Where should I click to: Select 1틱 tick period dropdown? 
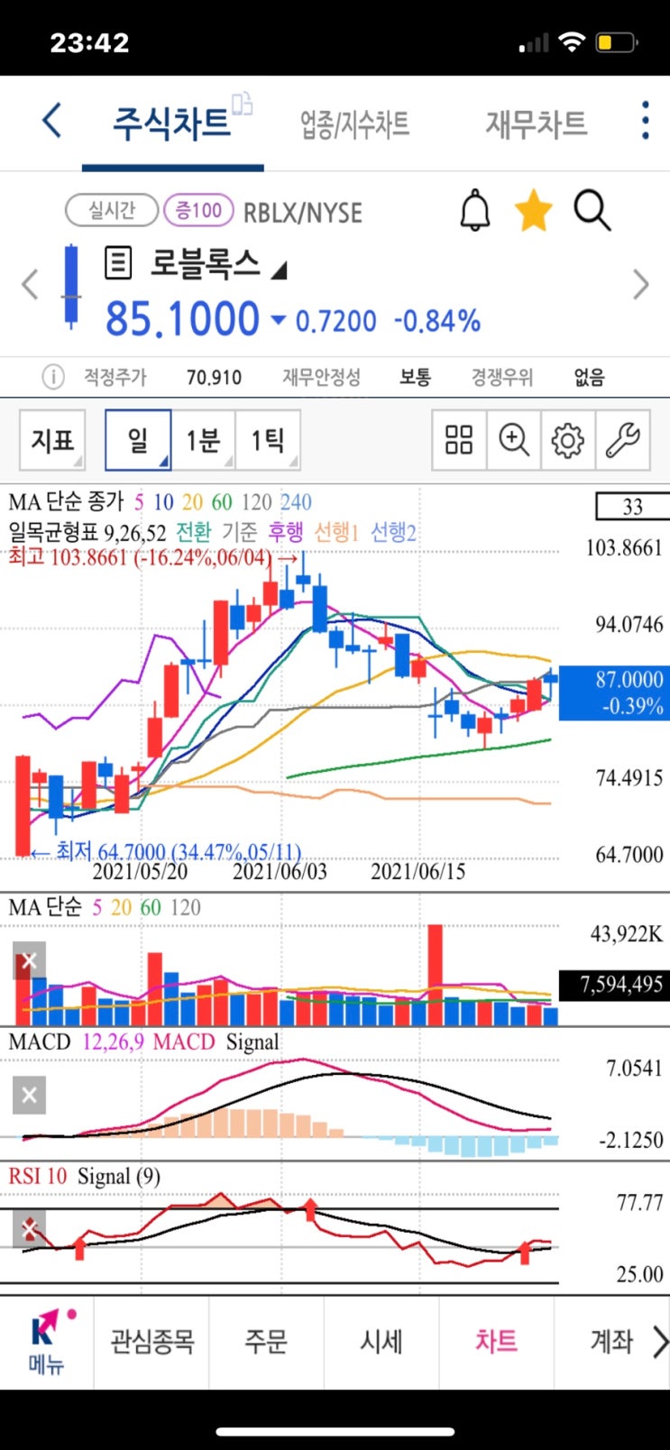[268, 440]
